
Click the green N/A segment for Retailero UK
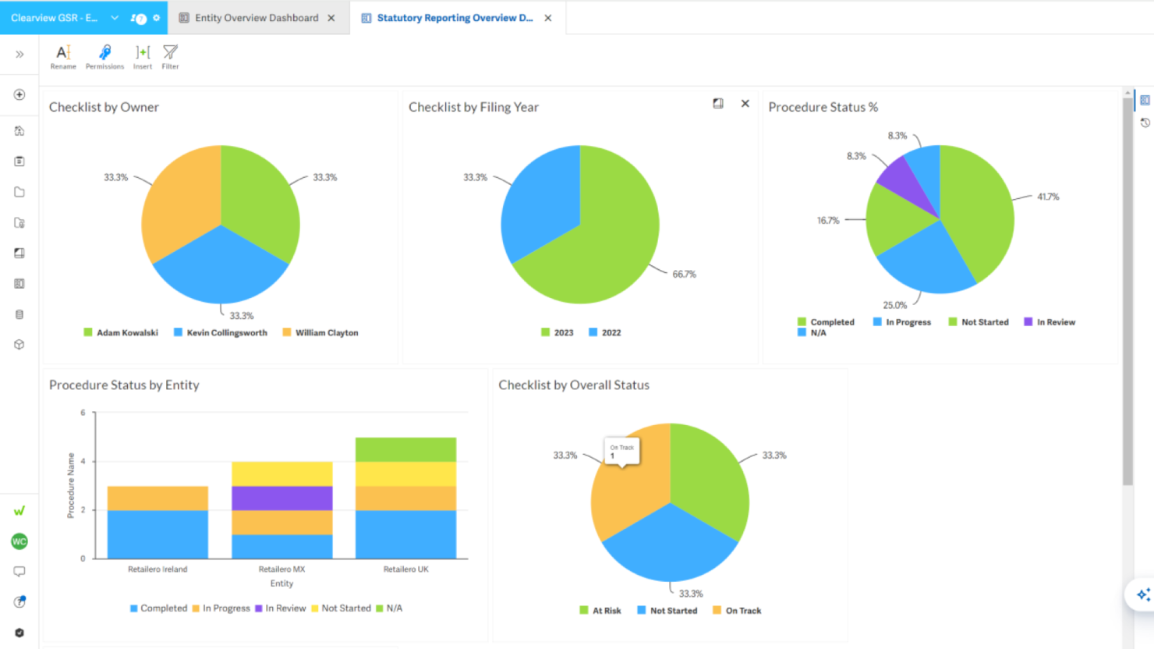click(x=405, y=449)
